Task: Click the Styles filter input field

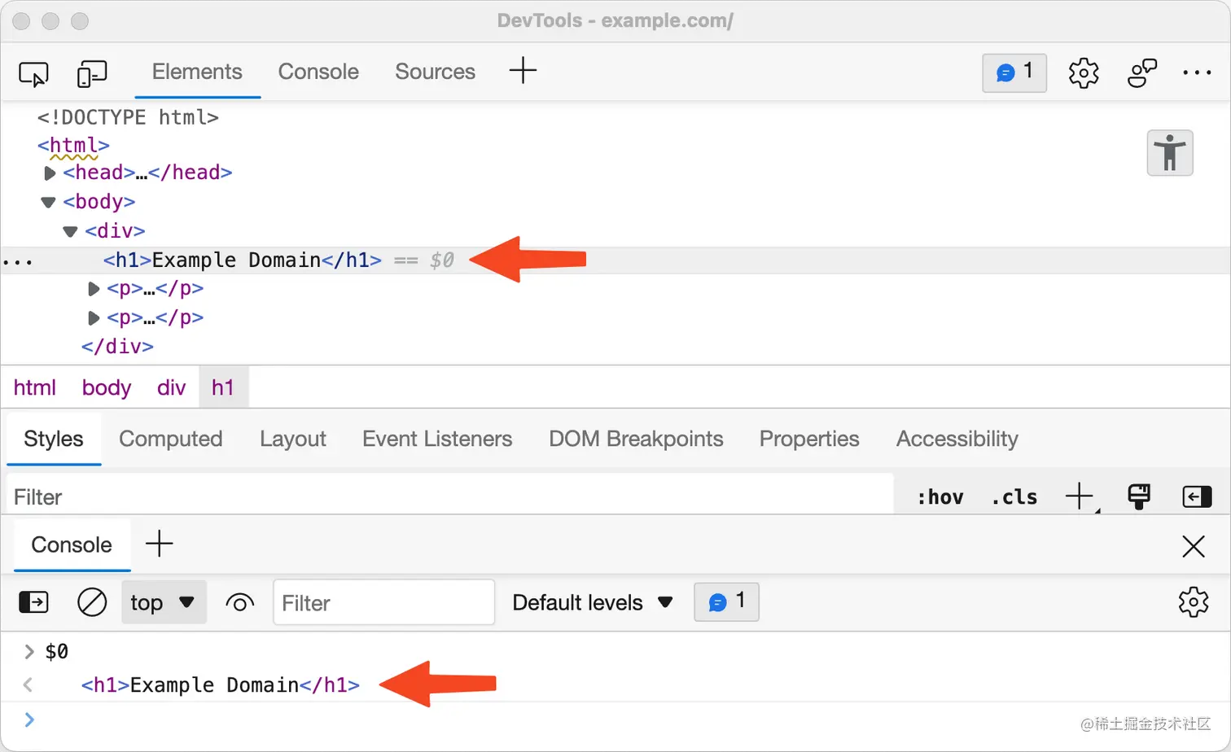Action: (326, 496)
